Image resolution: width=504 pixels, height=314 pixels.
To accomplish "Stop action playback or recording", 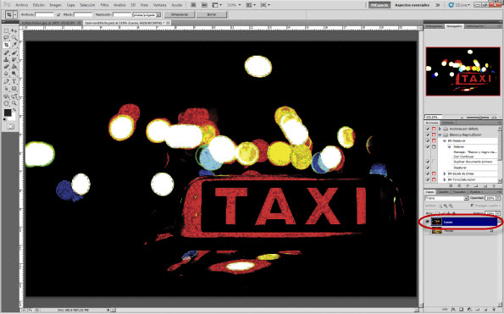I will pos(451,186).
